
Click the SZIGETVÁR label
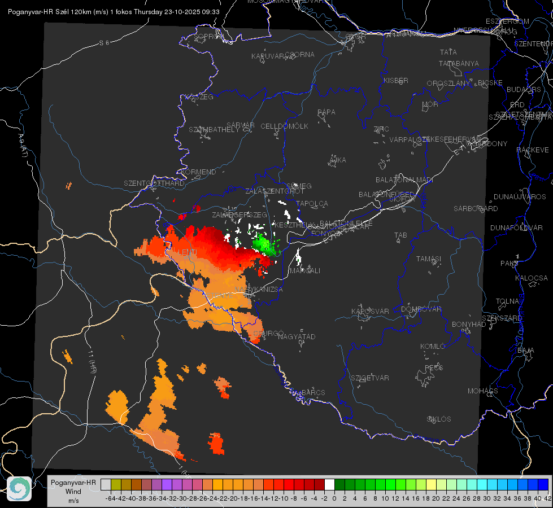(370, 378)
